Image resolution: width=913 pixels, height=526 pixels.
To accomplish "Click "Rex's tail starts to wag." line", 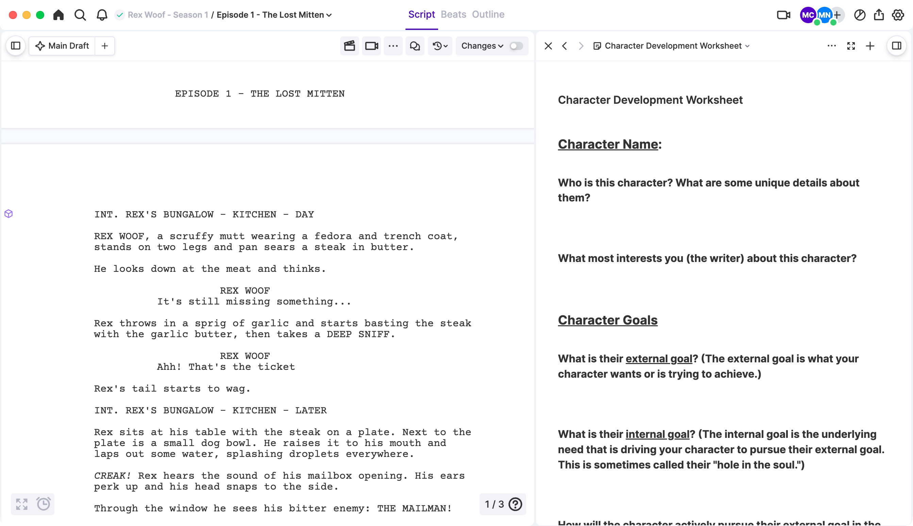I will pyautogui.click(x=172, y=389).
